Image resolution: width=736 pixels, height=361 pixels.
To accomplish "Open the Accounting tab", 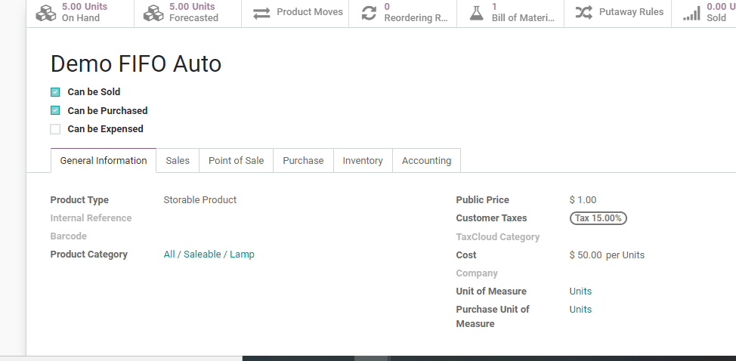I will click(426, 161).
